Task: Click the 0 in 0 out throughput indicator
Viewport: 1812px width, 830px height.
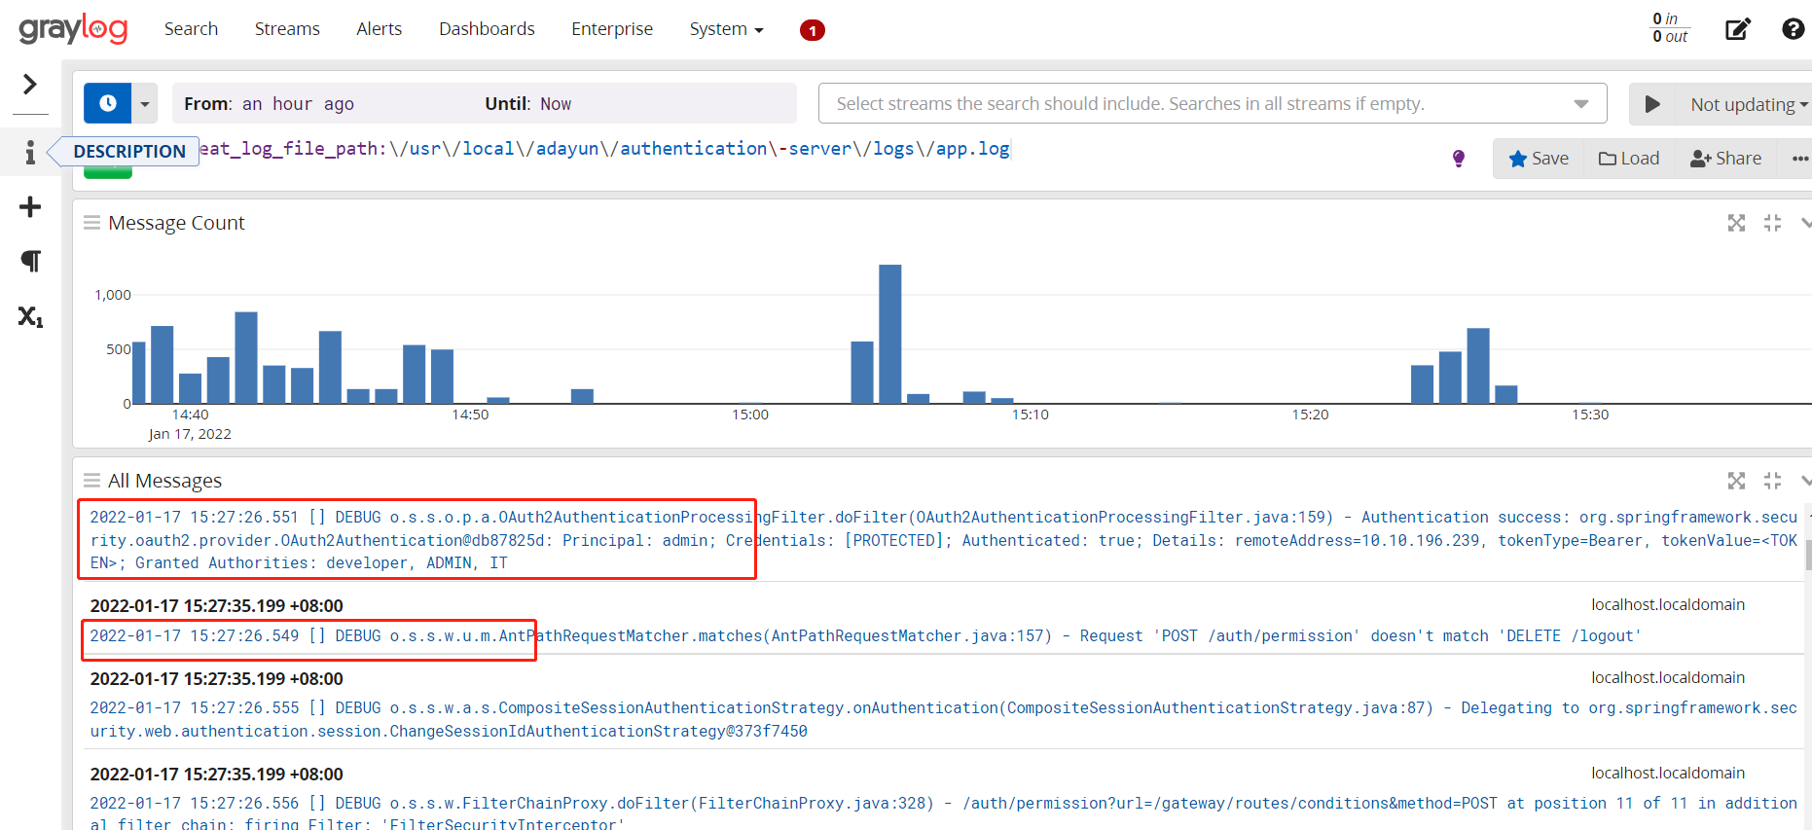Action: click(x=1670, y=27)
